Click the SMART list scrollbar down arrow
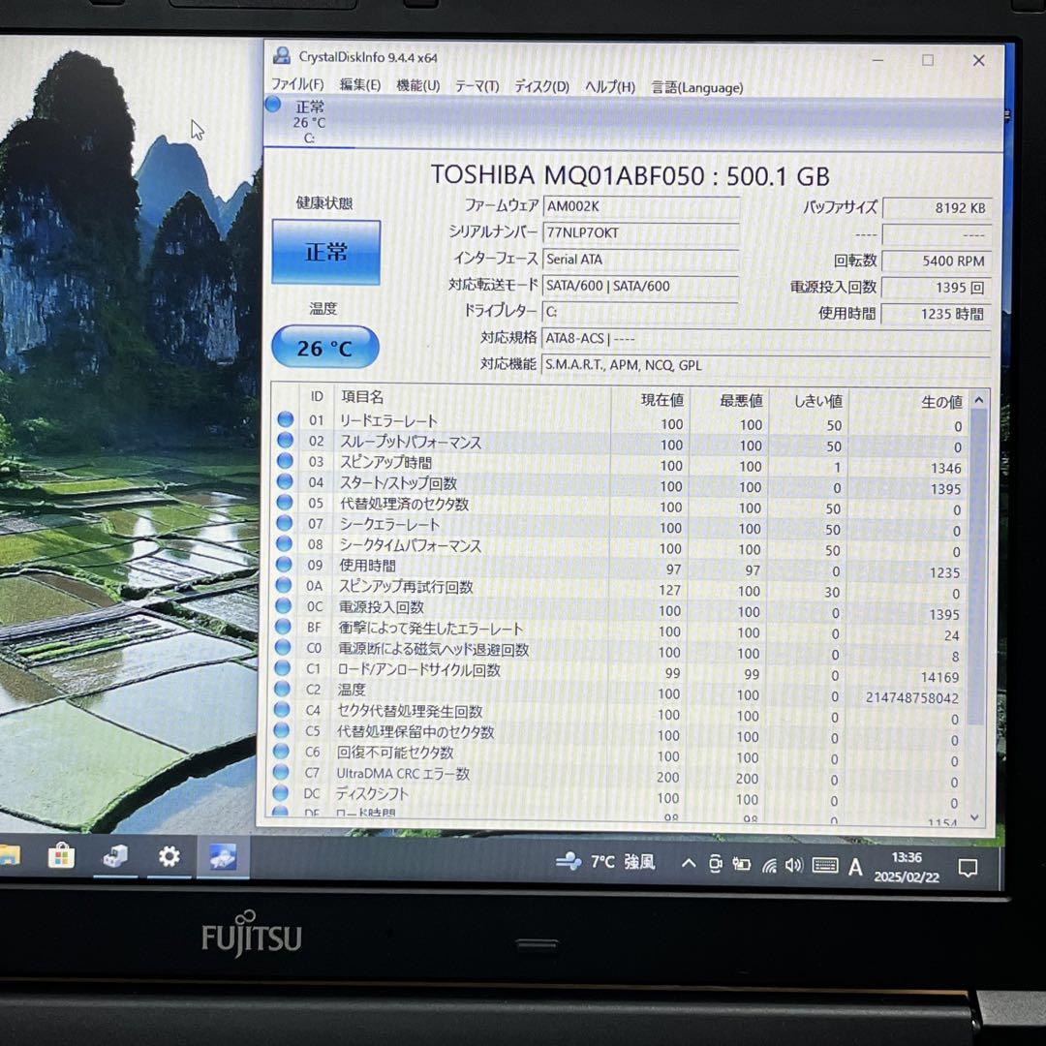This screenshot has height=1046, width=1046. pyautogui.click(x=974, y=816)
